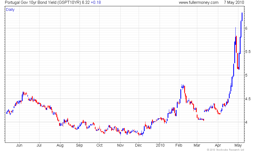
Task: Click the latest blue candle at chart peak
Action: pyautogui.click(x=242, y=17)
